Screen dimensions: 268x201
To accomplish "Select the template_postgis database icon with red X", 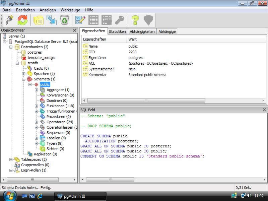I will click(24, 58).
